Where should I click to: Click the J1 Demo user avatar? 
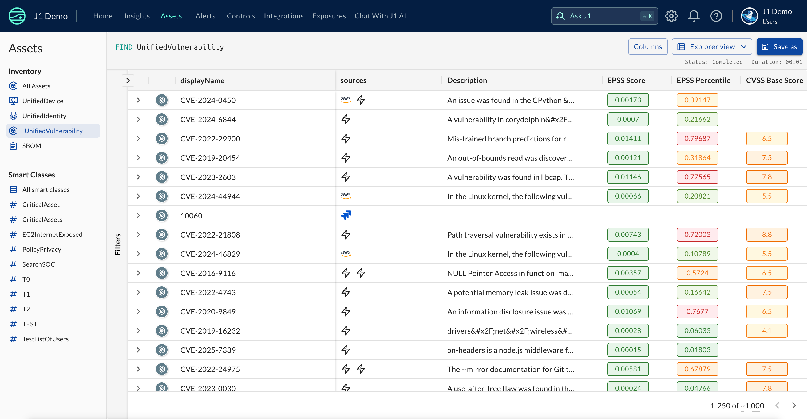coord(749,16)
